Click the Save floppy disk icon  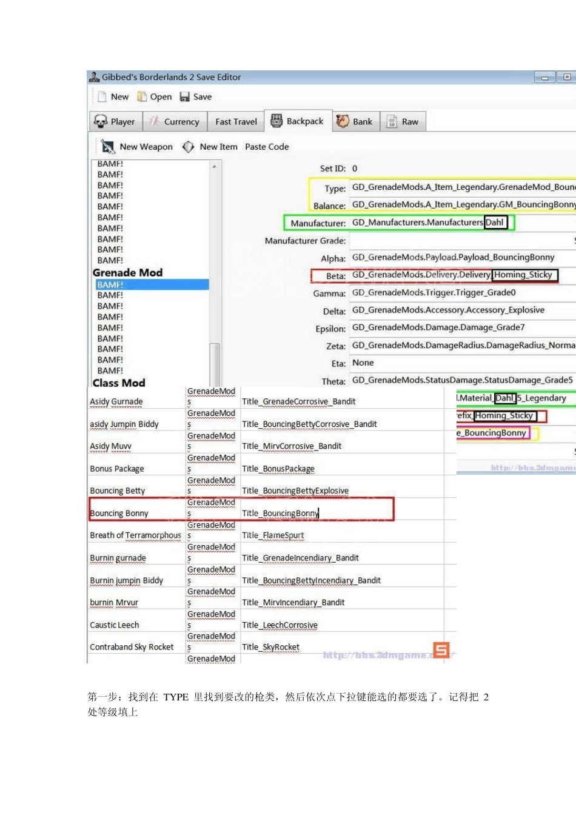184,97
